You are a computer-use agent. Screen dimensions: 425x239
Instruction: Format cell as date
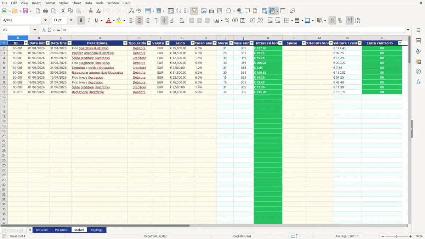(x=243, y=21)
